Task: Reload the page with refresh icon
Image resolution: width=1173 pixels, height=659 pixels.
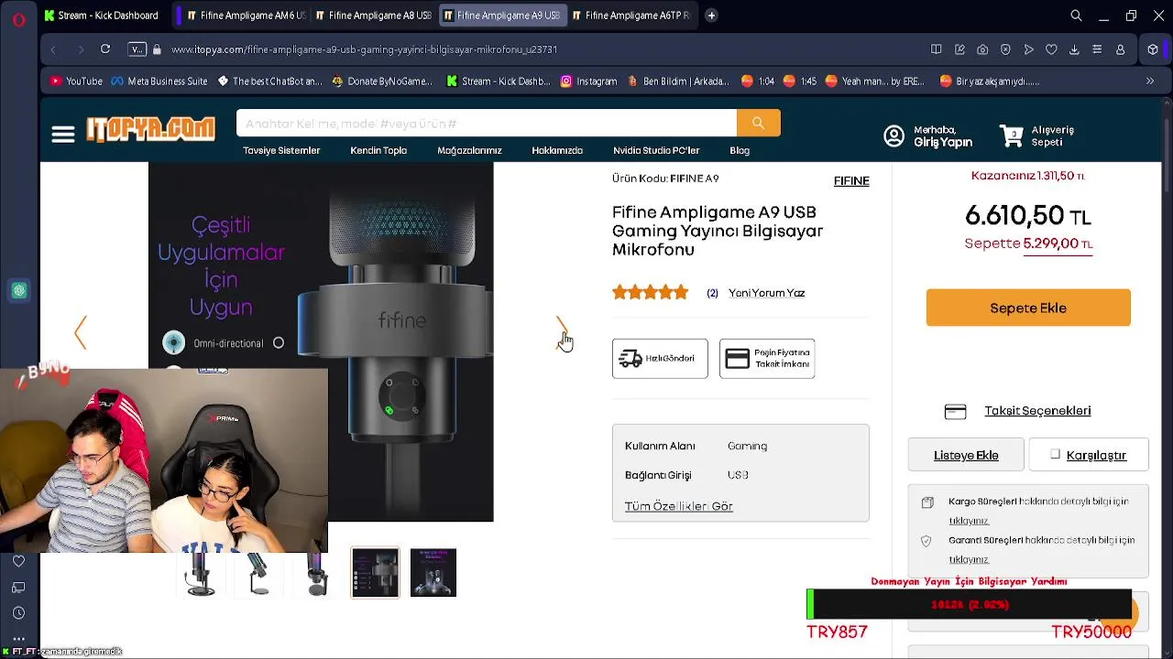Action: (105, 49)
